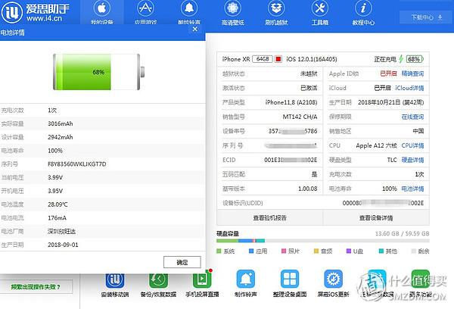454x309 pixels.
Task: Select the 电池温度 28.09℃ value
Action: pos(58,204)
